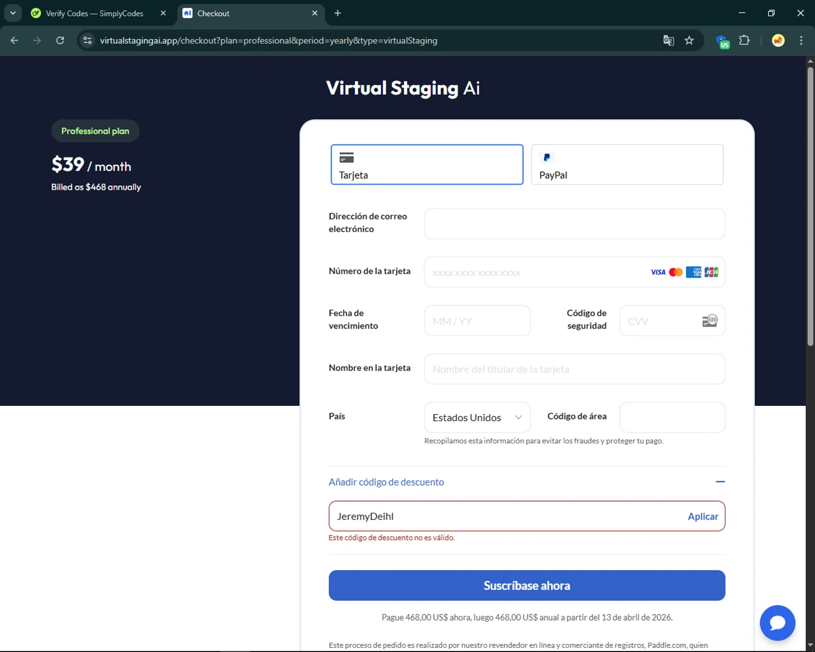815x652 pixels.
Task: Focus the Número de la tarjeta field
Action: pyautogui.click(x=574, y=272)
